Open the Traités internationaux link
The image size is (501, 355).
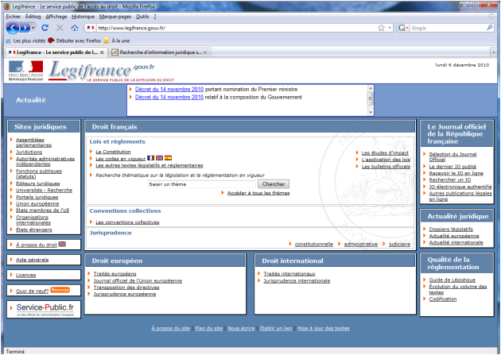[x=289, y=274]
